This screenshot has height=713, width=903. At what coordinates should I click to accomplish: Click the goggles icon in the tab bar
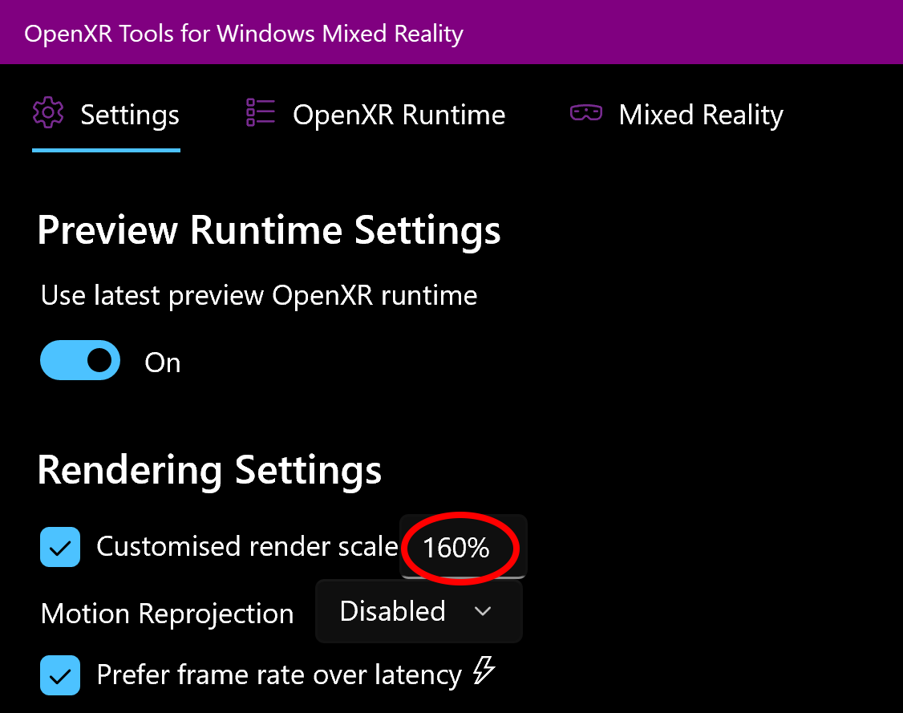pyautogui.click(x=586, y=113)
